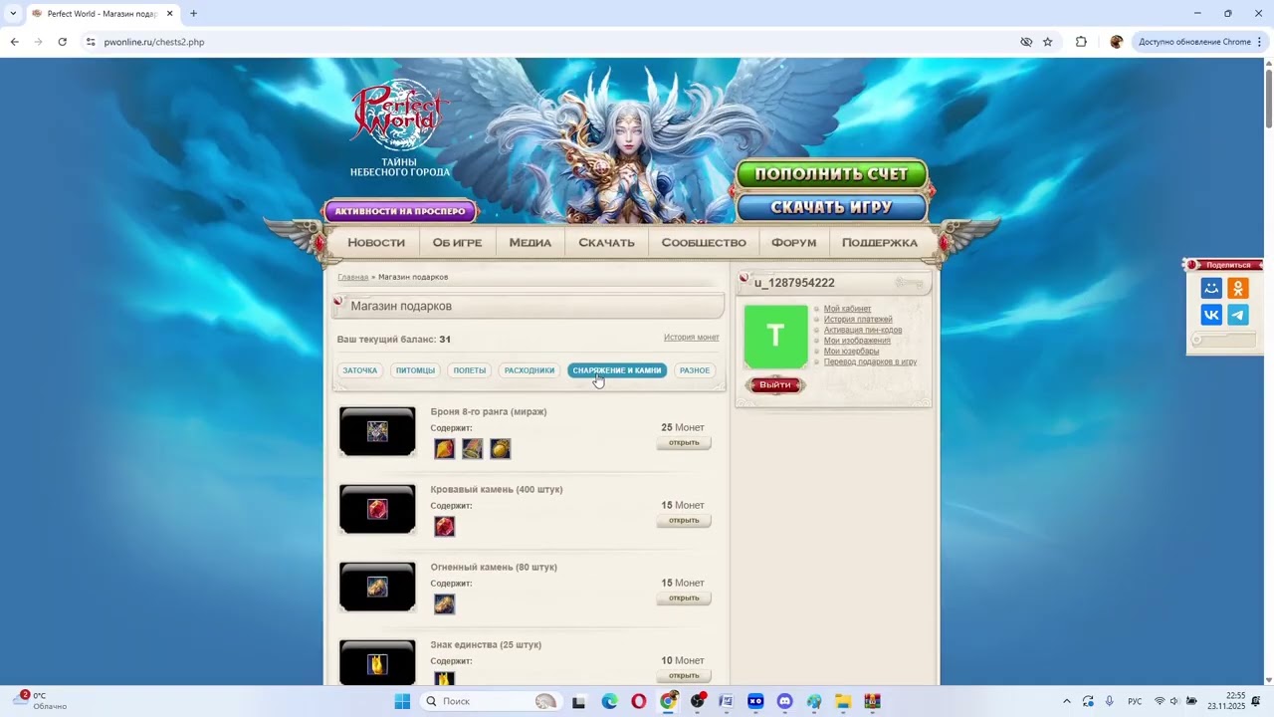Open Microsoft Edge from taskbar
This screenshot has height=717, width=1274.
click(609, 701)
